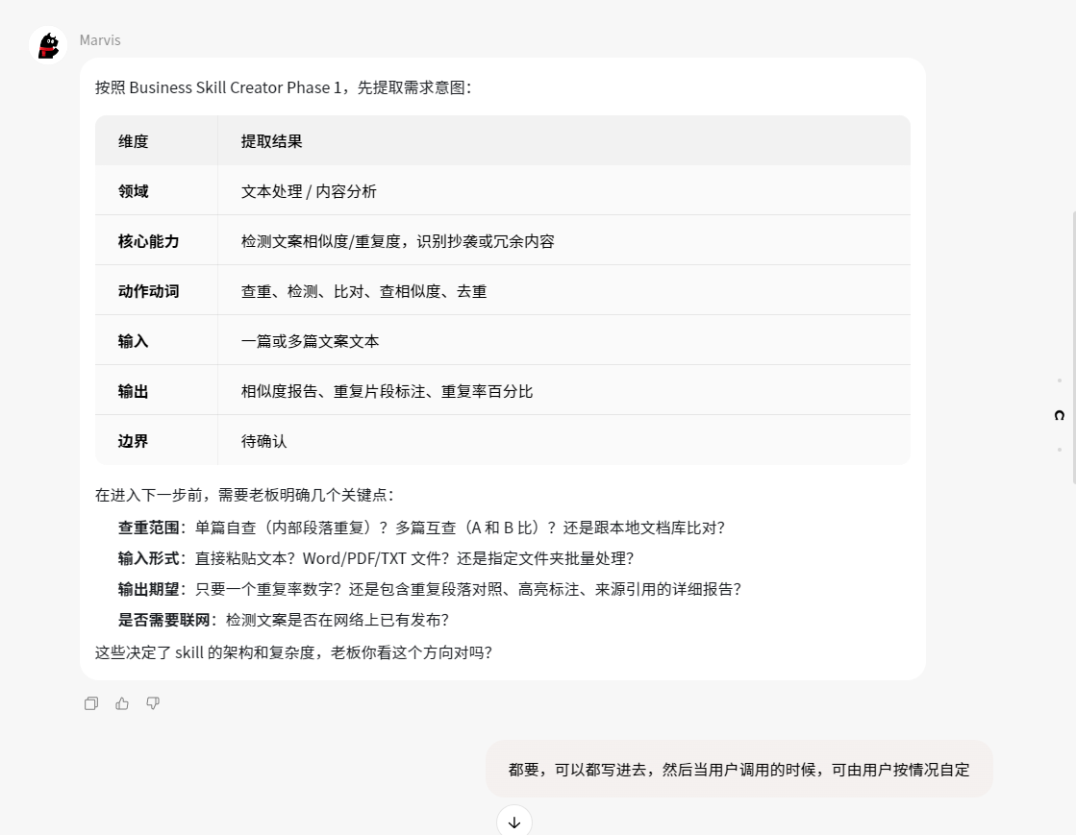Screen dimensions: 1076x835
Task: Click the Marvis sender name
Action: coord(100,39)
